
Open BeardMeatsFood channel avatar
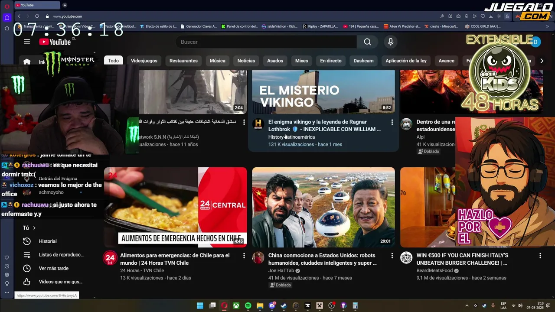[406, 258]
